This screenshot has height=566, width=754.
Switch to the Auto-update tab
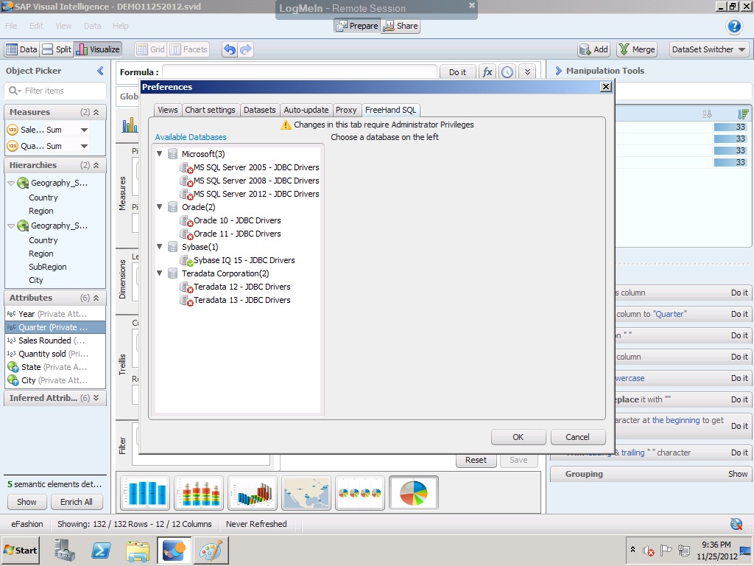(306, 111)
